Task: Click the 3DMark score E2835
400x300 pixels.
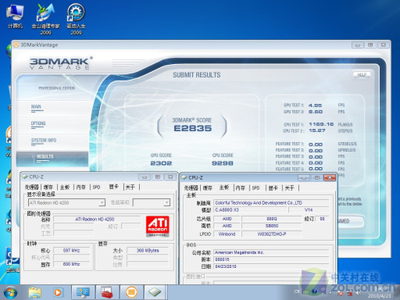Action: (x=193, y=128)
